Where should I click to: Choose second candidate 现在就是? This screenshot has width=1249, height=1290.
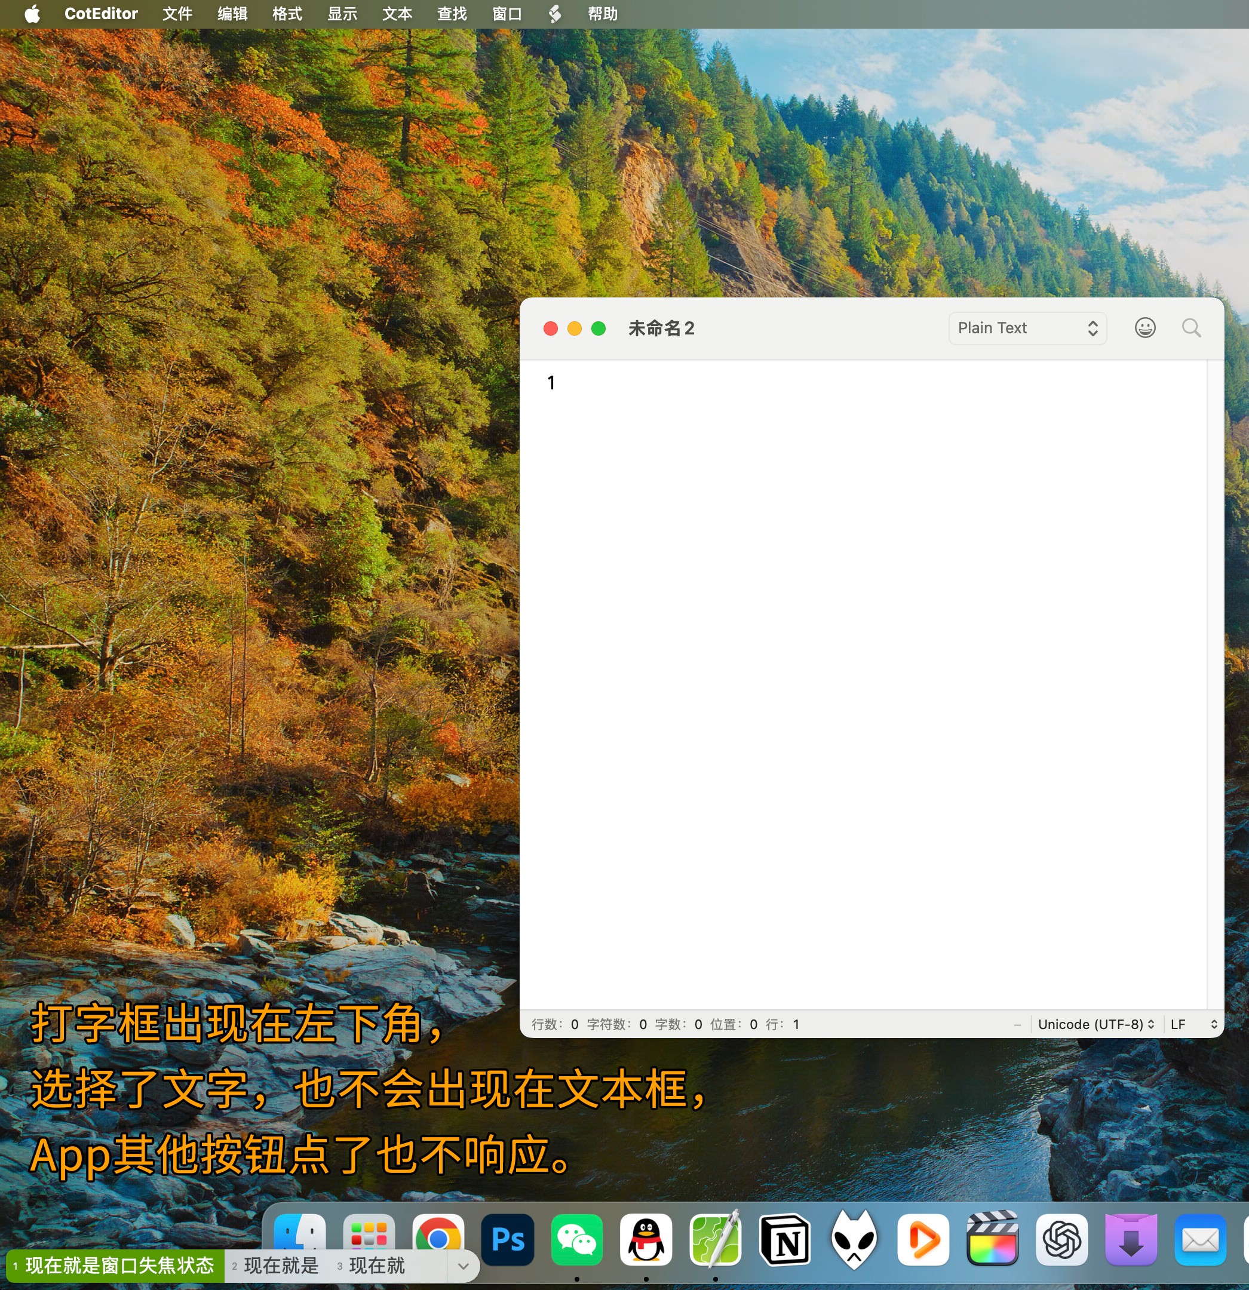281,1266
